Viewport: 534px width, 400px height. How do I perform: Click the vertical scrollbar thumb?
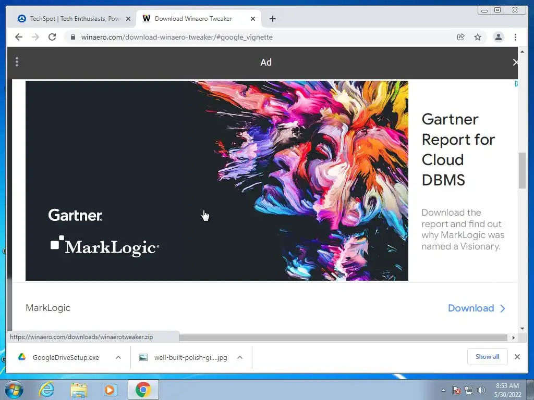pyautogui.click(x=522, y=170)
